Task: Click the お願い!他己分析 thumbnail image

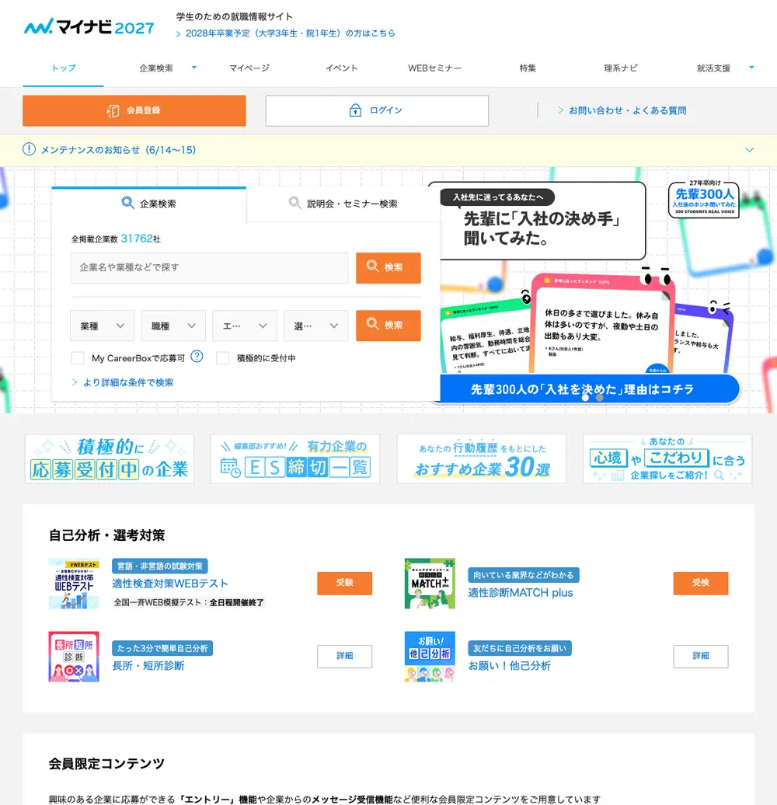Action: (x=430, y=657)
